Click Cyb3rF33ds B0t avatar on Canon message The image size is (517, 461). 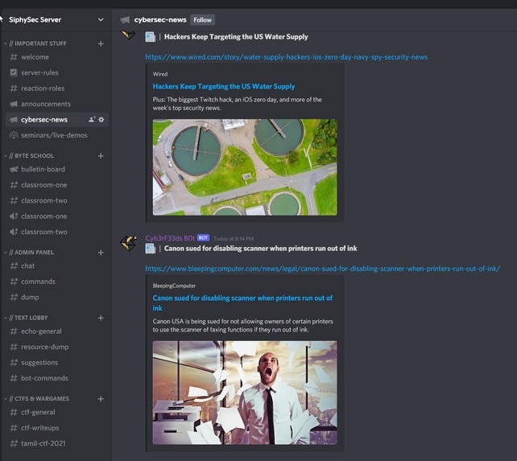pos(129,243)
